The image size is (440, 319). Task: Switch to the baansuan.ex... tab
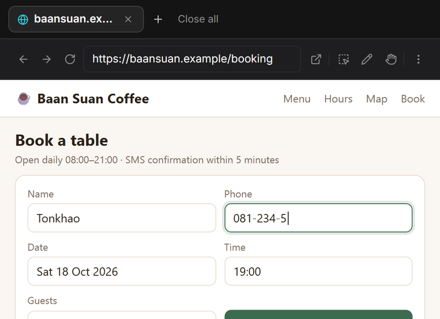point(76,19)
